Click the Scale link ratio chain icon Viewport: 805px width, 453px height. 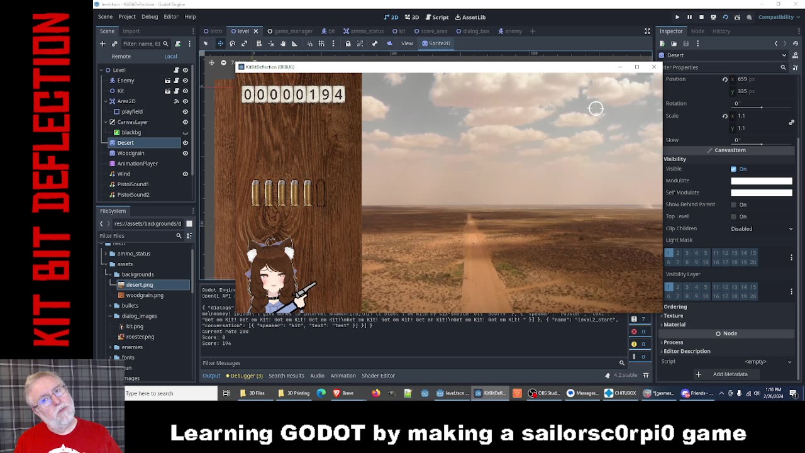coord(792,122)
